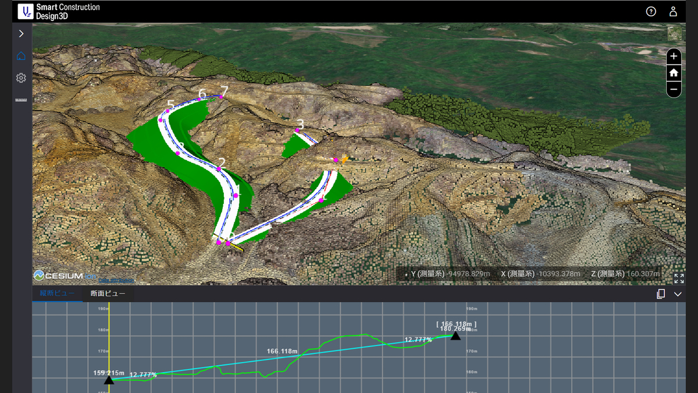Click the Smart Construction Design3D logo
The height and width of the screenshot is (393, 698).
tap(59, 11)
